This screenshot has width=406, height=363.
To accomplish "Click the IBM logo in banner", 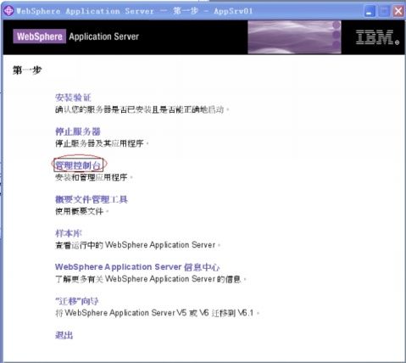I will (x=377, y=37).
